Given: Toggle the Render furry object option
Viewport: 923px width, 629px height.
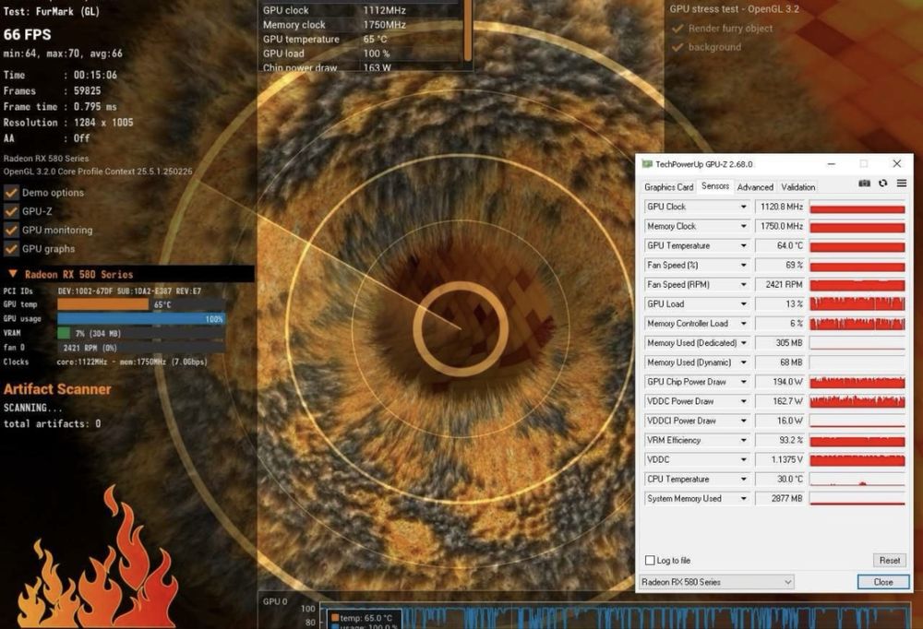Looking at the screenshot, I should 677,29.
